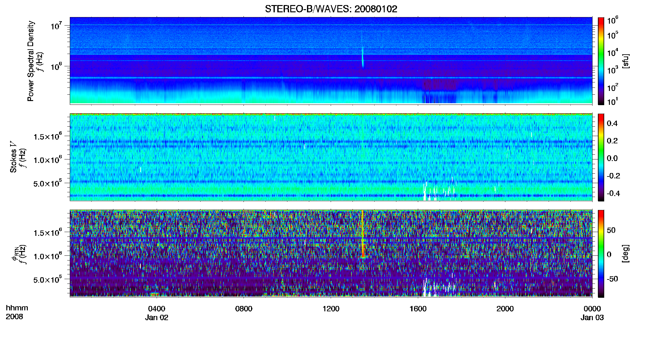
Task: Click the [deg] colorbar unit label
Action: [626, 254]
